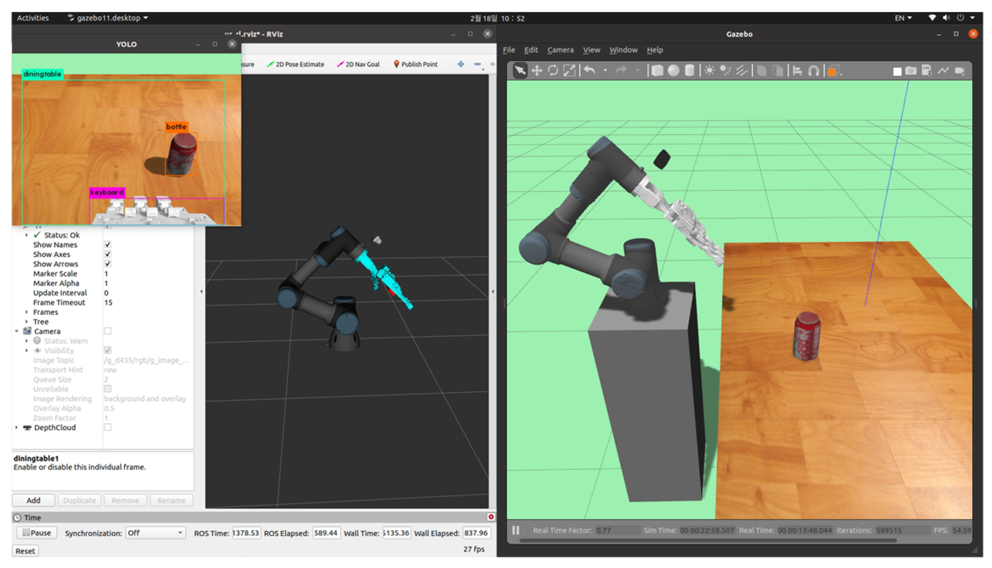The image size is (992, 568).
Task: Open the plot graph tool
Action: (x=943, y=71)
